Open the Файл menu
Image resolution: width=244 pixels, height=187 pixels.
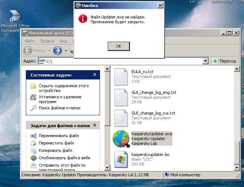point(30,41)
